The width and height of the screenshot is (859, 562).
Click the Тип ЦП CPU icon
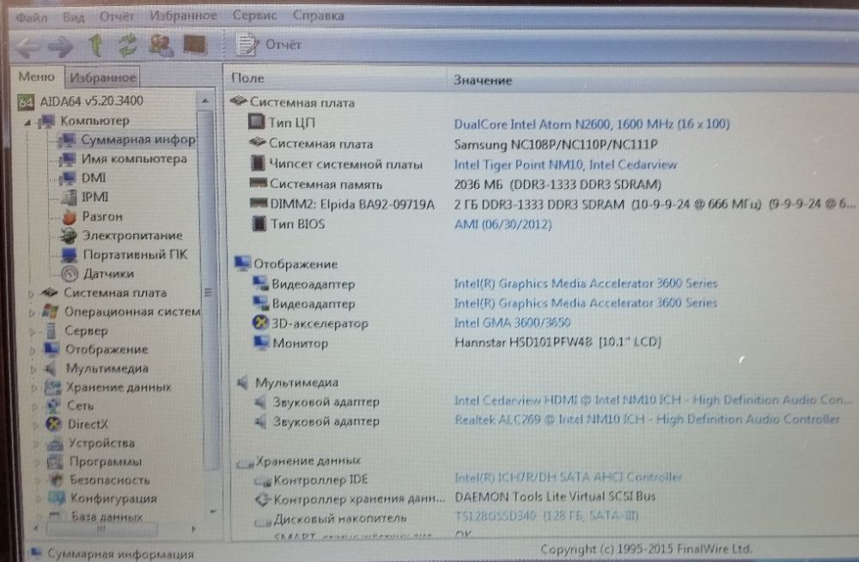click(256, 122)
